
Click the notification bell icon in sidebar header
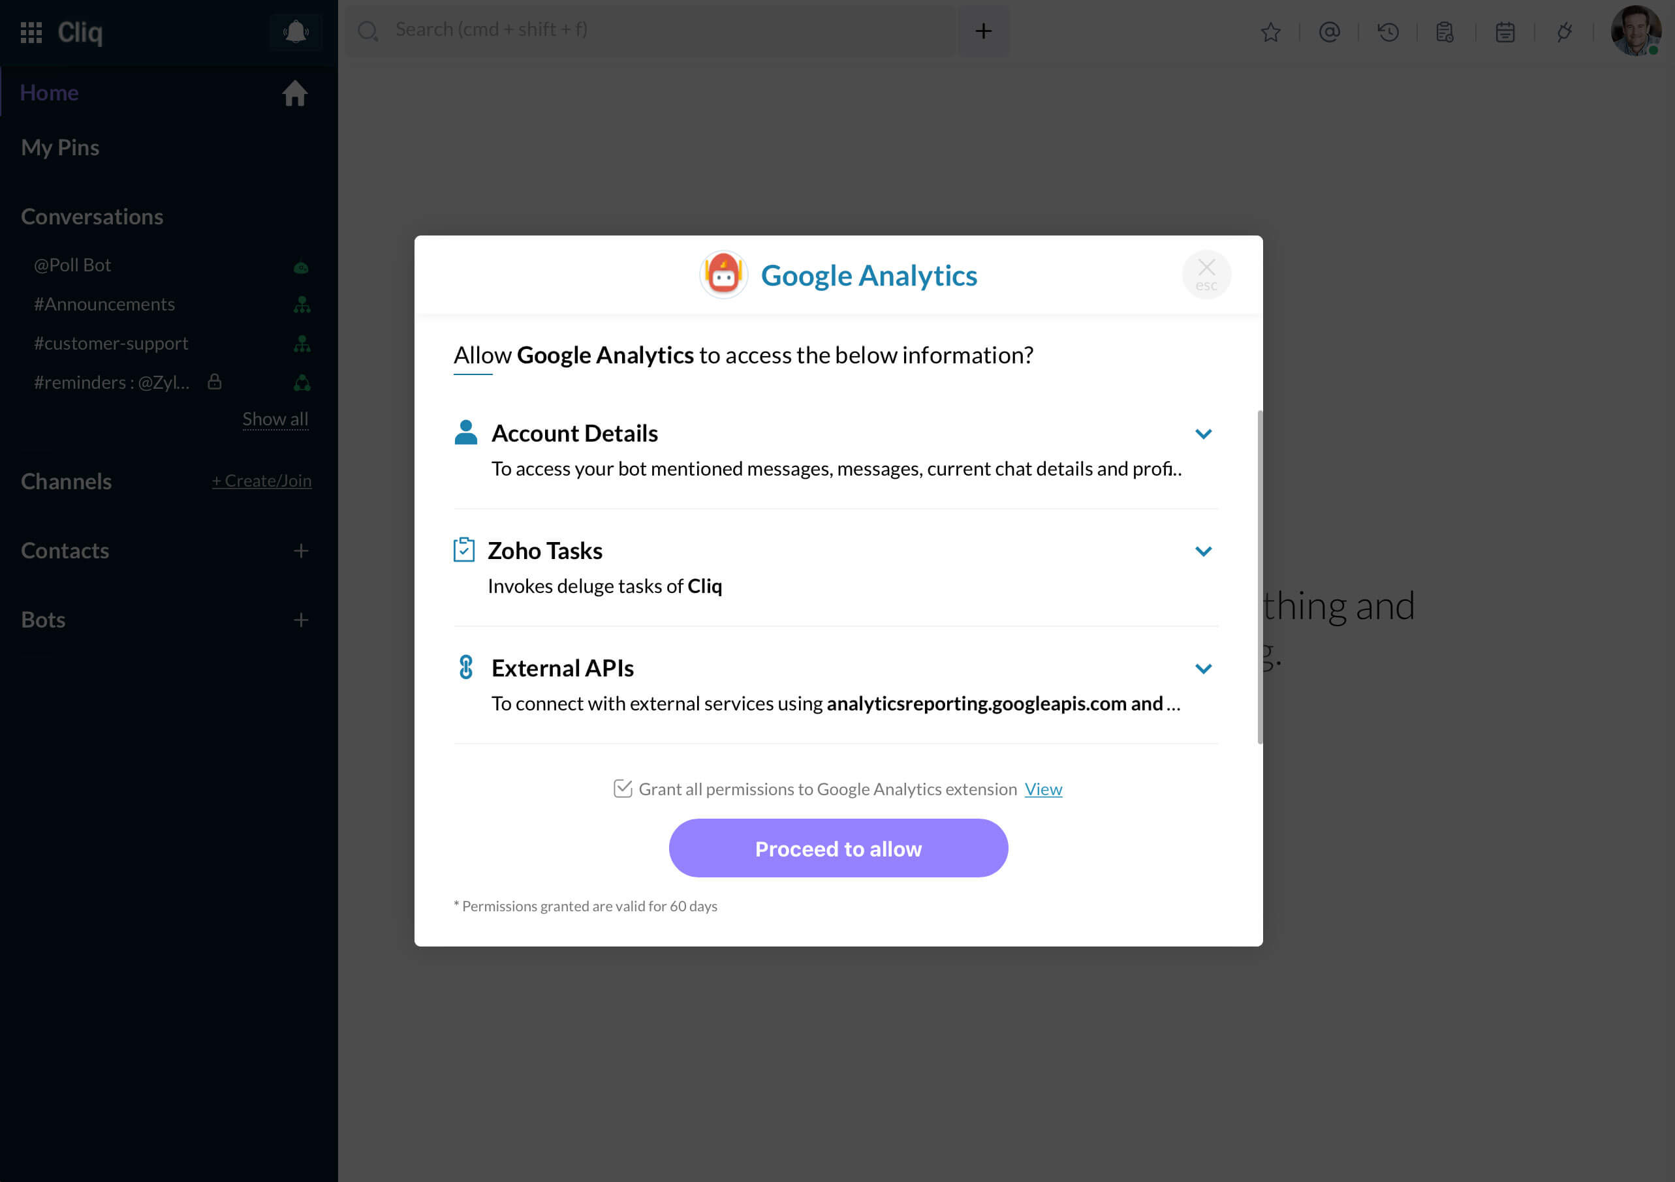click(x=296, y=31)
